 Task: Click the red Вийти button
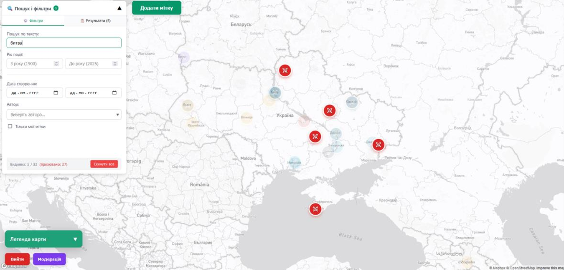point(17,259)
